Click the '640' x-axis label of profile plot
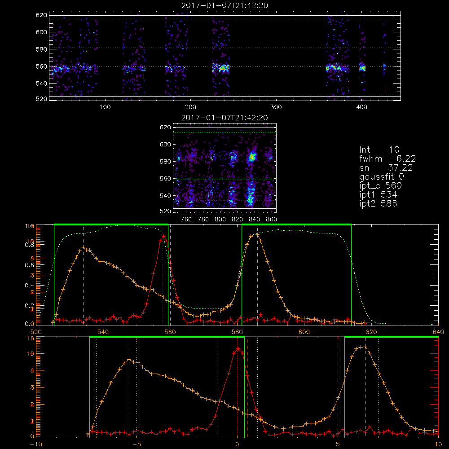 coord(438,332)
